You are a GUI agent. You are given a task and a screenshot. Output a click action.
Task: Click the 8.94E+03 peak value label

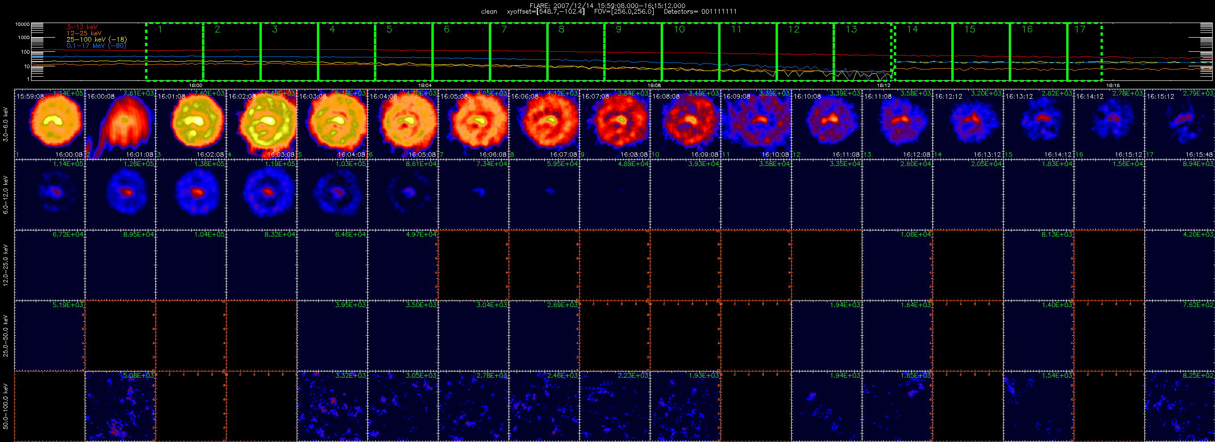(1199, 164)
